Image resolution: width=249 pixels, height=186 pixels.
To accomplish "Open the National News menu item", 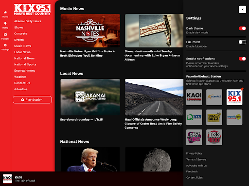I will coord(24,58).
